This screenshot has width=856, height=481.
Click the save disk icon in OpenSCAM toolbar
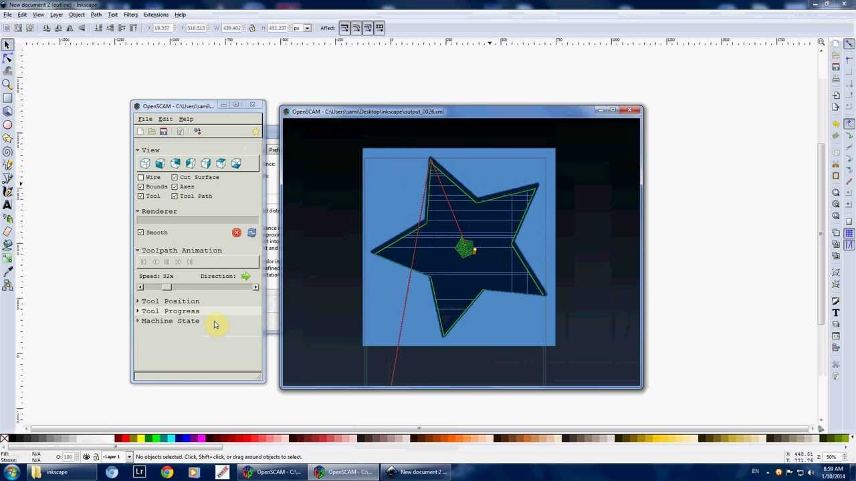tap(163, 132)
